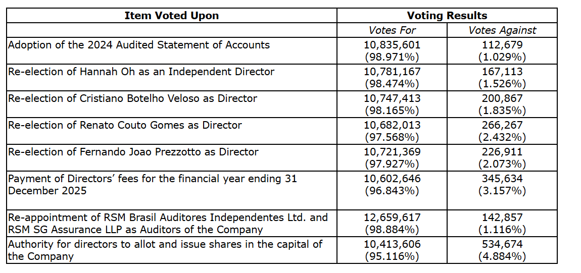Click the Adoption of 2024 Audited Statement row
The image size is (581, 273).
(139, 45)
